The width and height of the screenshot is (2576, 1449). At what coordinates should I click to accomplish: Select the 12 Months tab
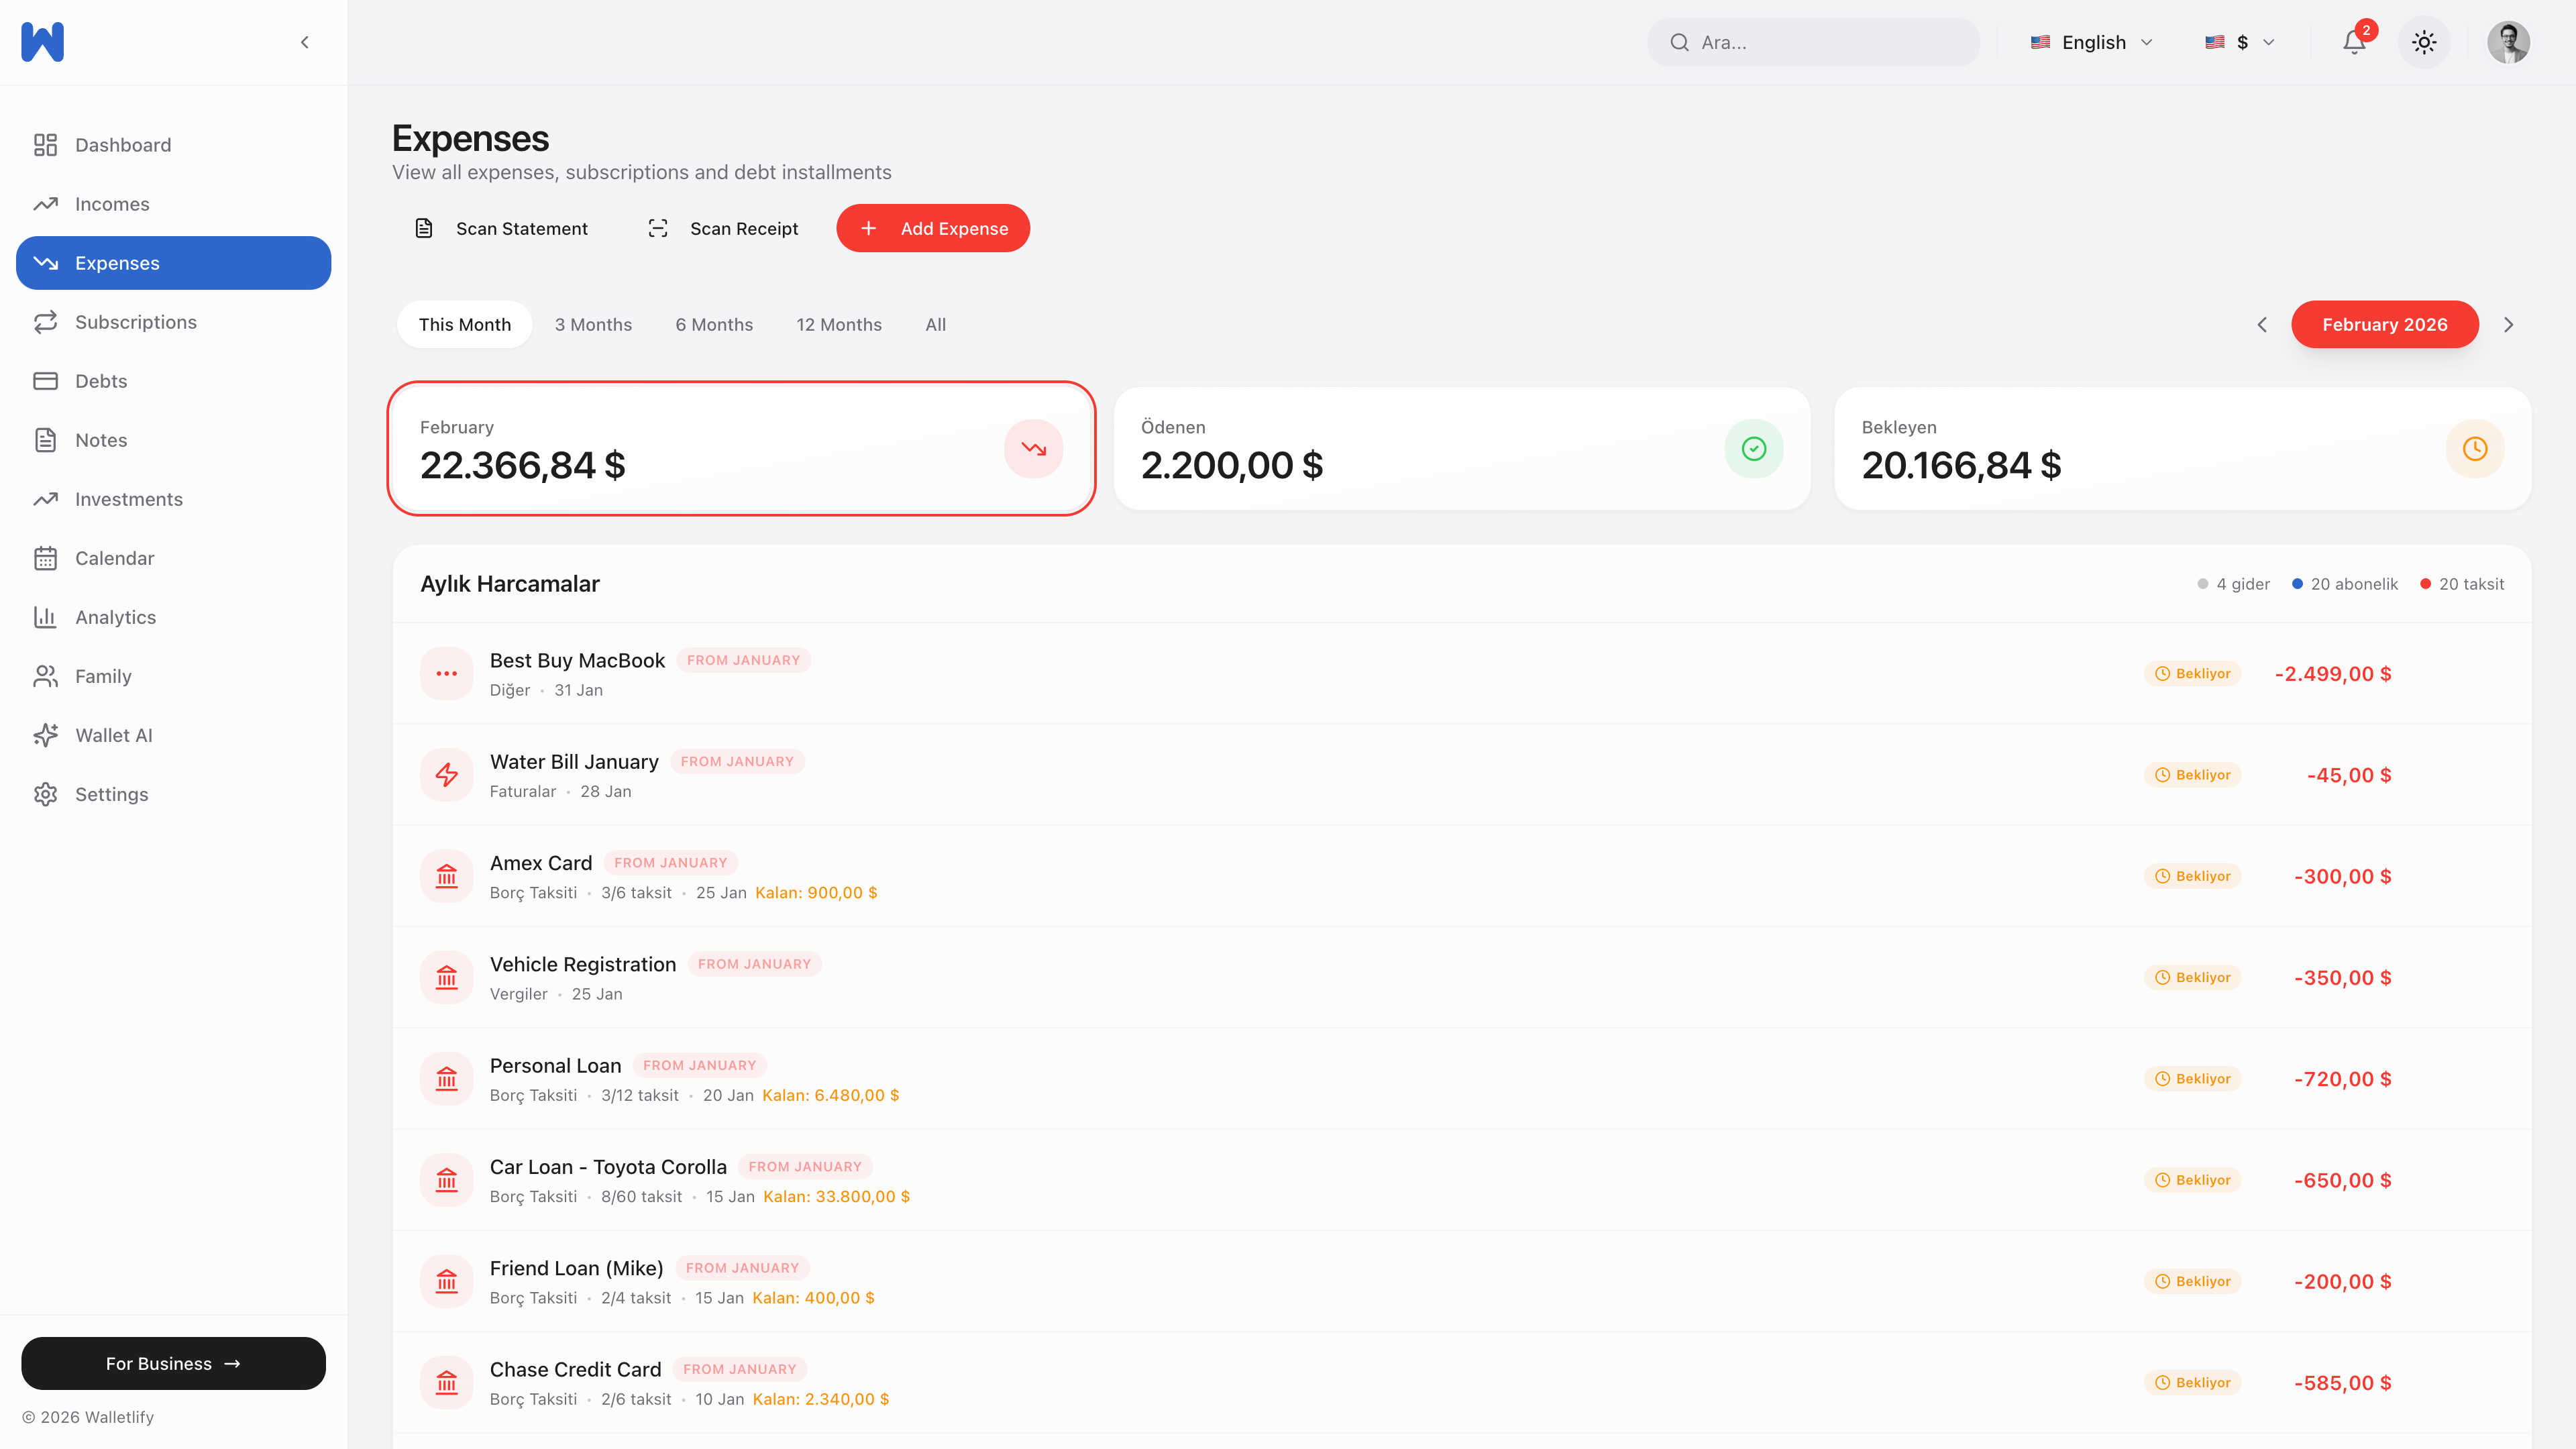(x=839, y=325)
